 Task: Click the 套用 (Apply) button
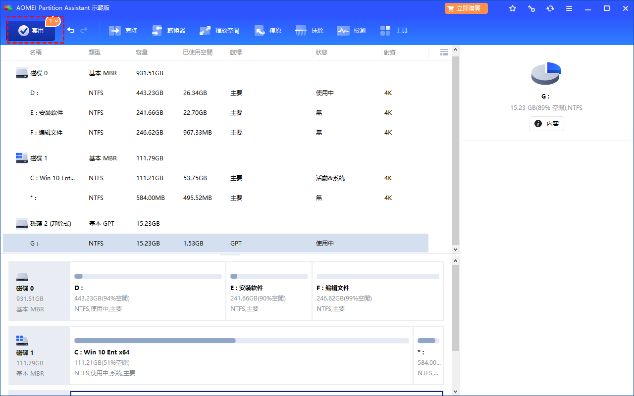click(x=31, y=31)
